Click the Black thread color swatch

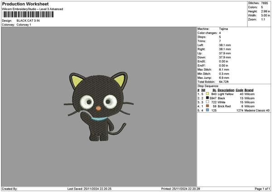207,98
